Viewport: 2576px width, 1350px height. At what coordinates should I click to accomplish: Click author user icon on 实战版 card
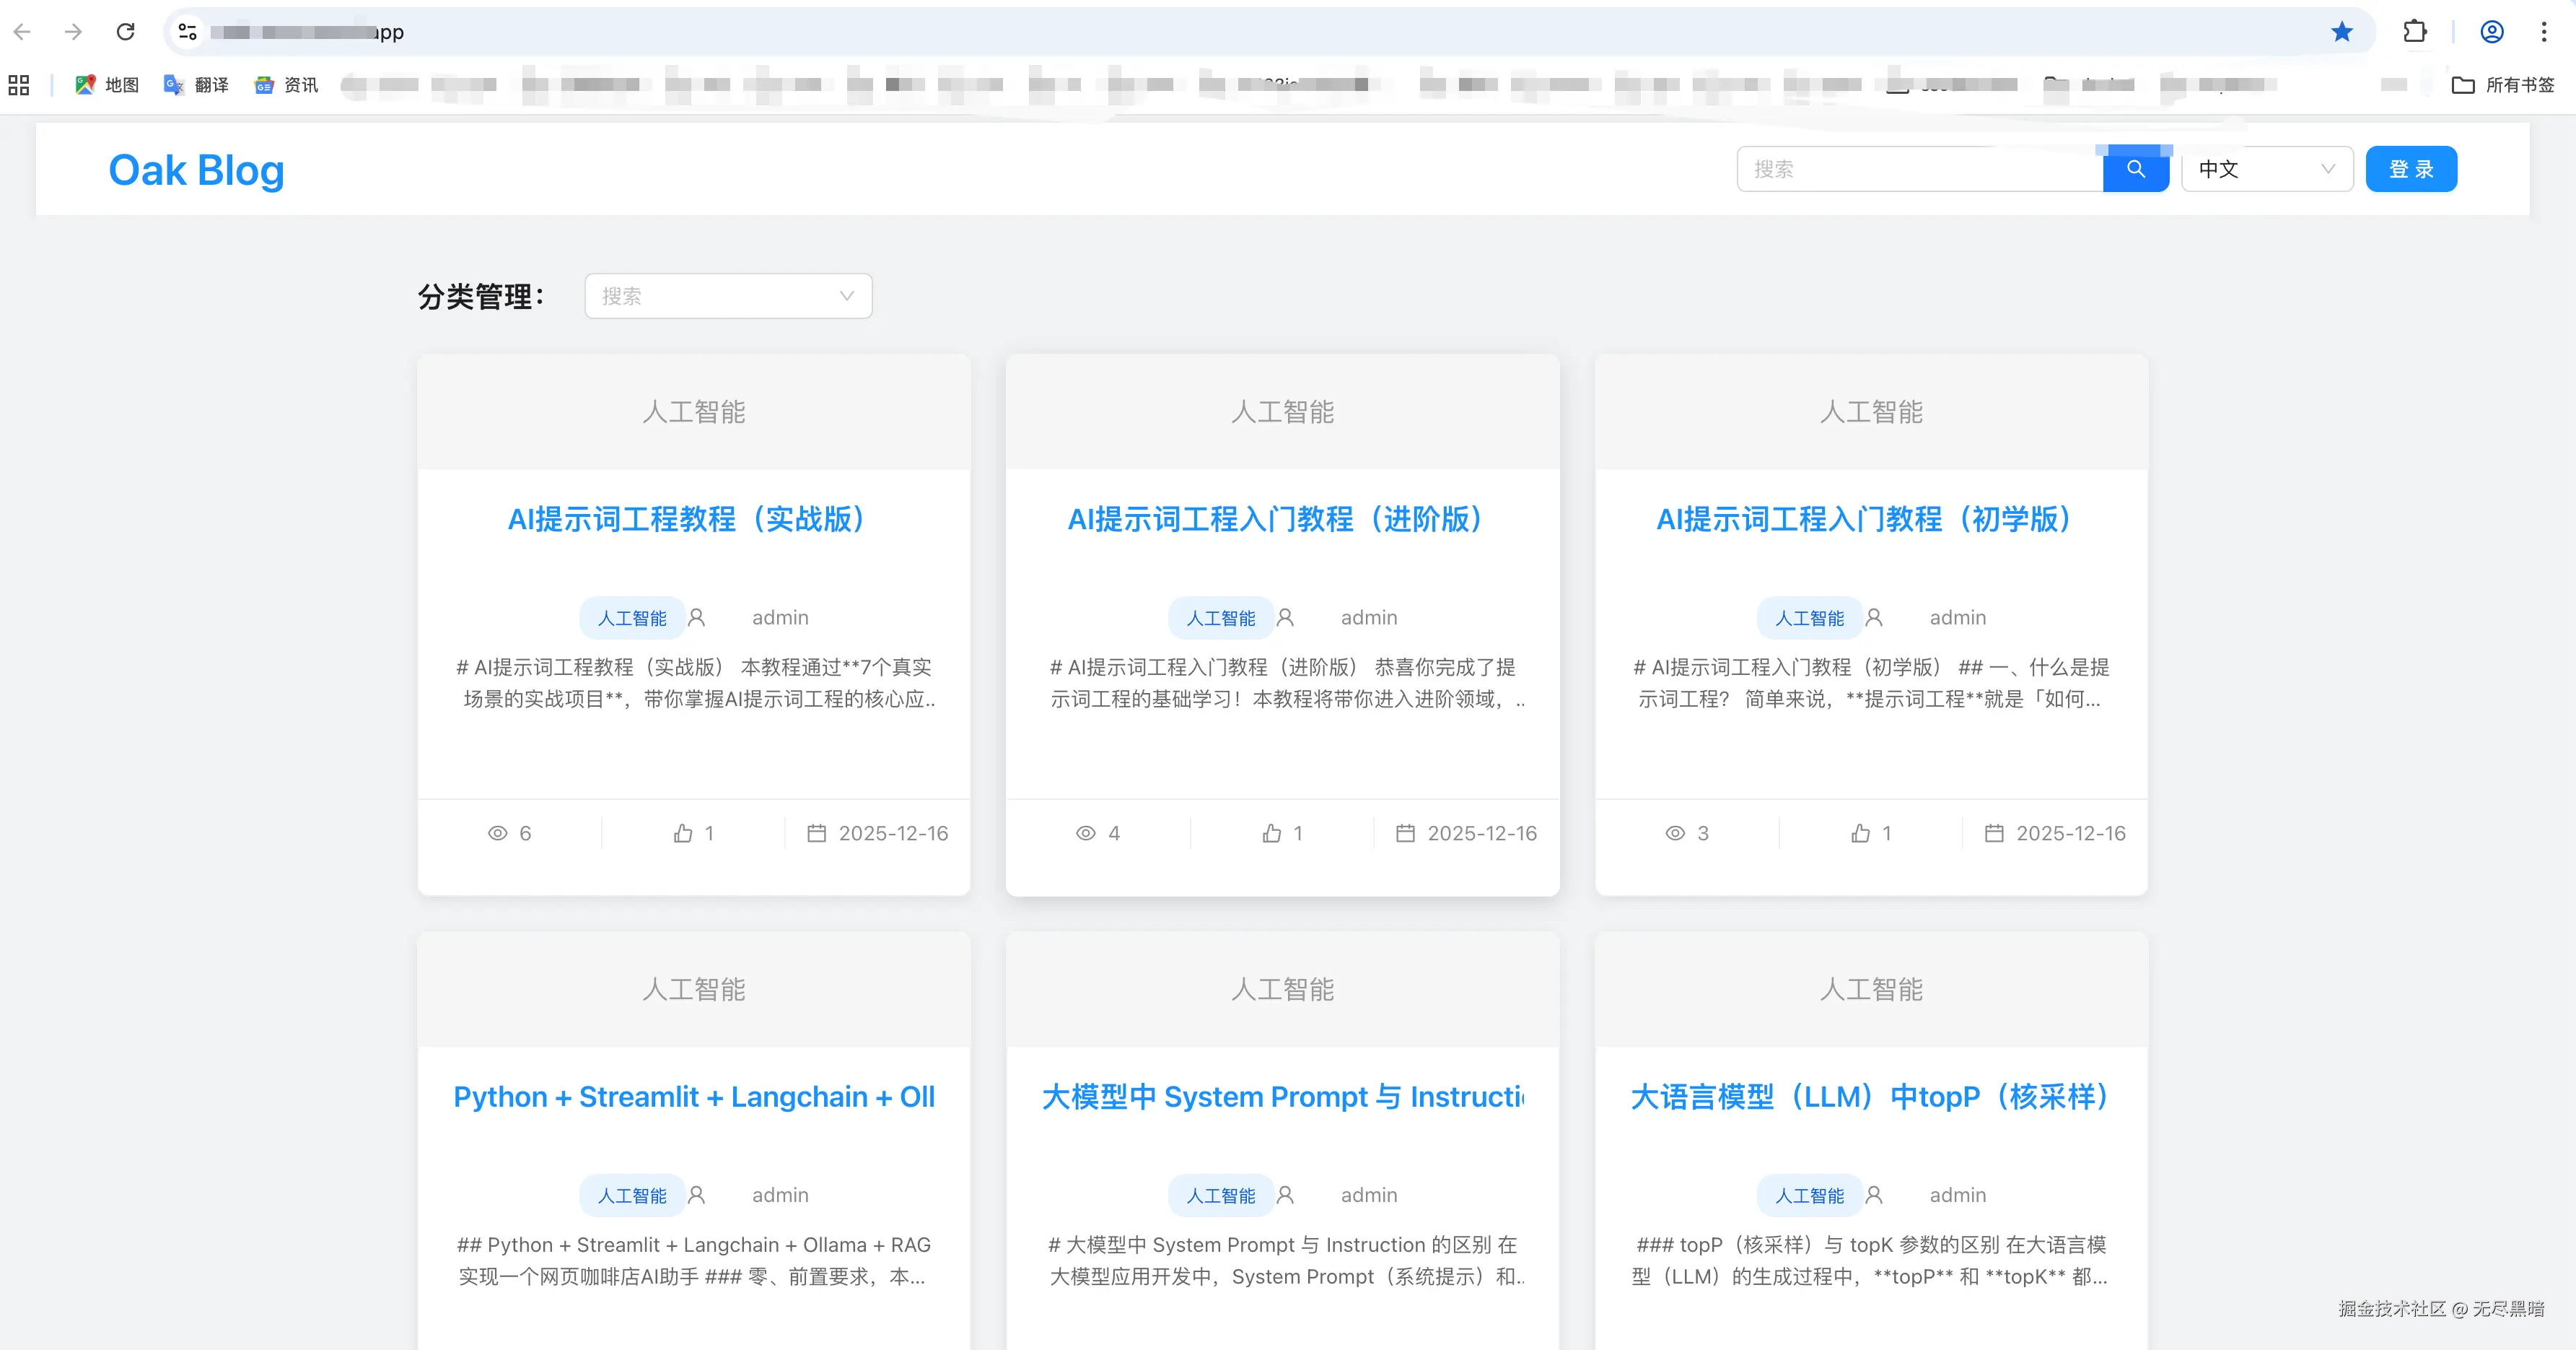click(697, 617)
